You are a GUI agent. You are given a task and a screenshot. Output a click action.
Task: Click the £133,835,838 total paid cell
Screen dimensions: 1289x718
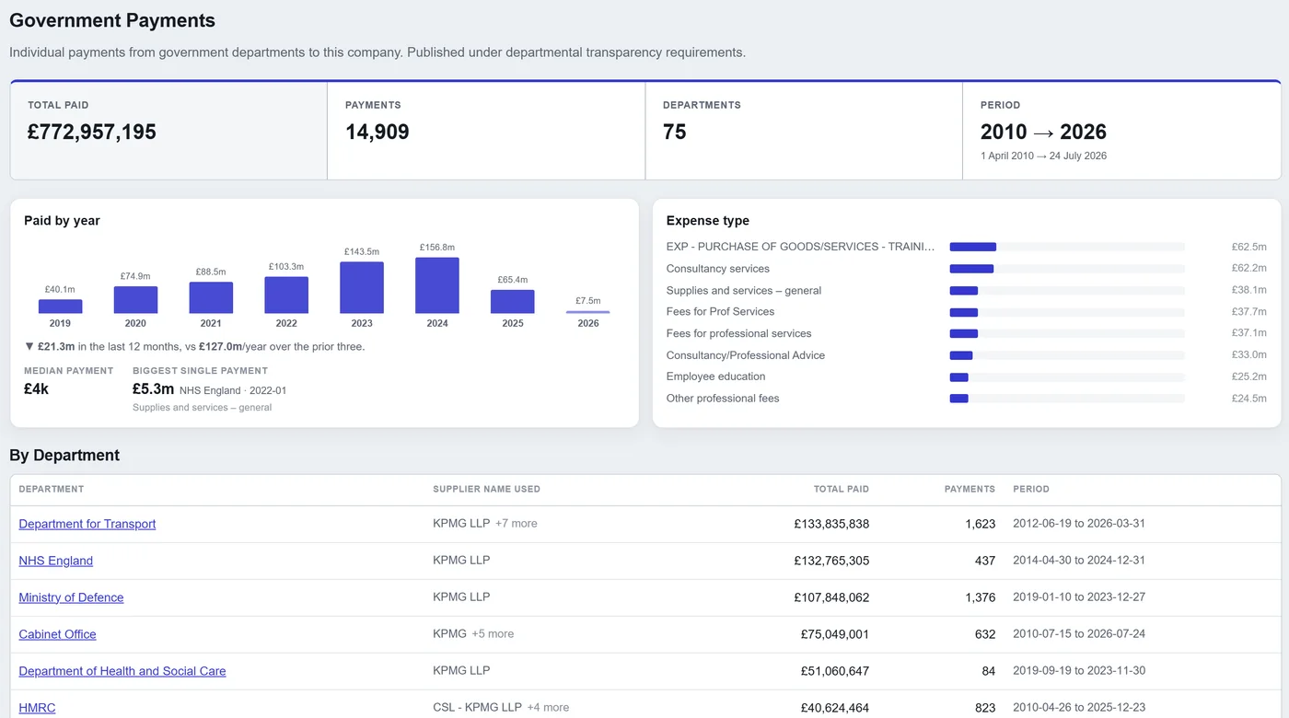coord(831,524)
